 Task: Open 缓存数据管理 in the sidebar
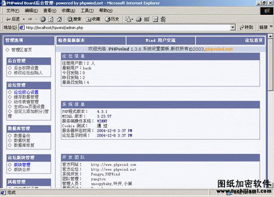(x=26, y=97)
